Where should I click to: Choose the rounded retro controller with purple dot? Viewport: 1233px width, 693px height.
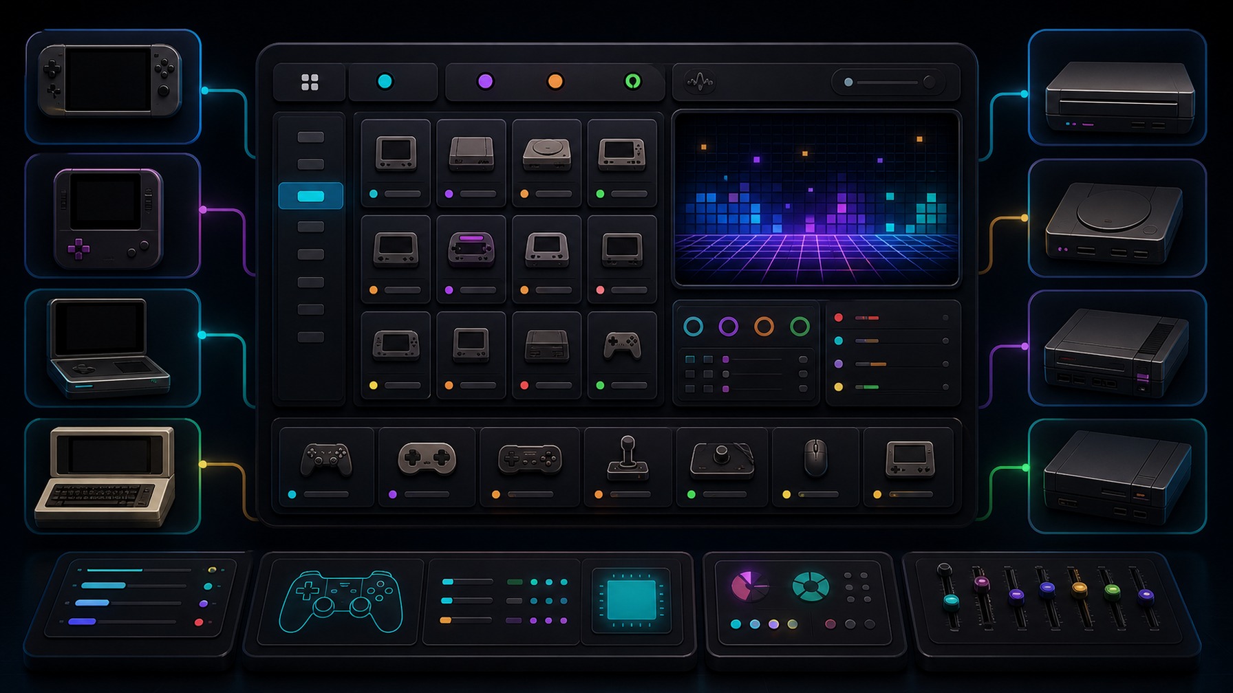(427, 467)
